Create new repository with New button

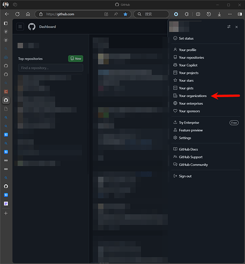76,59
